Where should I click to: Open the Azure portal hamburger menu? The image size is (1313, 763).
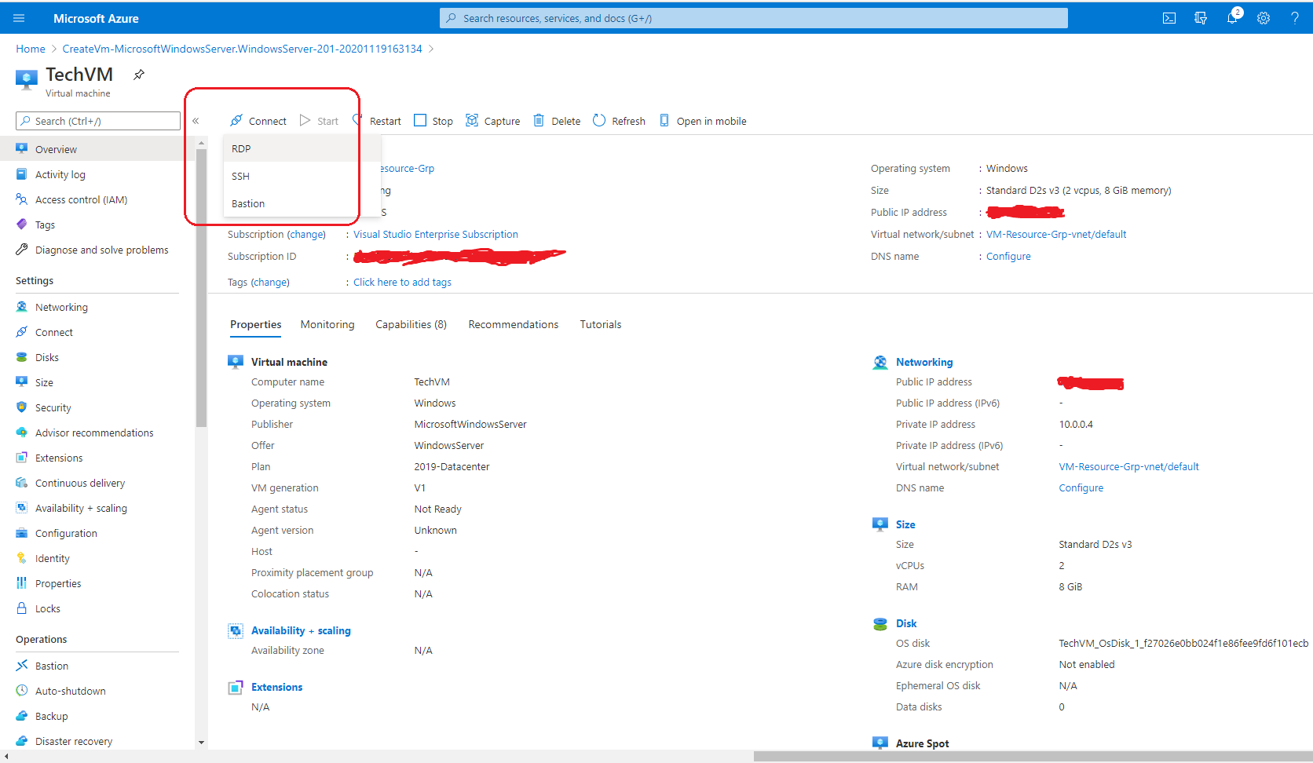click(19, 18)
